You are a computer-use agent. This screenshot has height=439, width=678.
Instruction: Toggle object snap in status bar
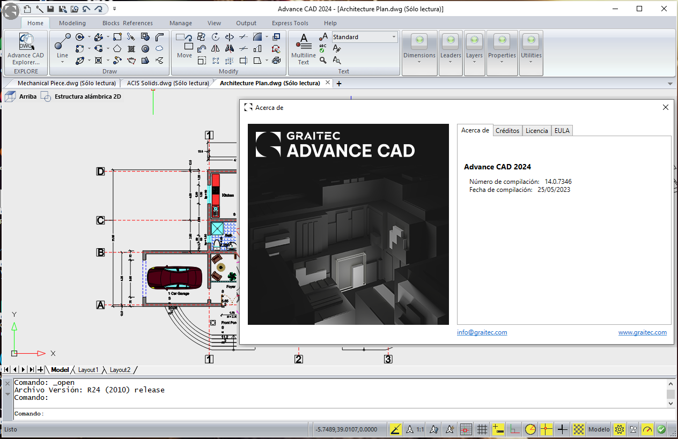547,429
